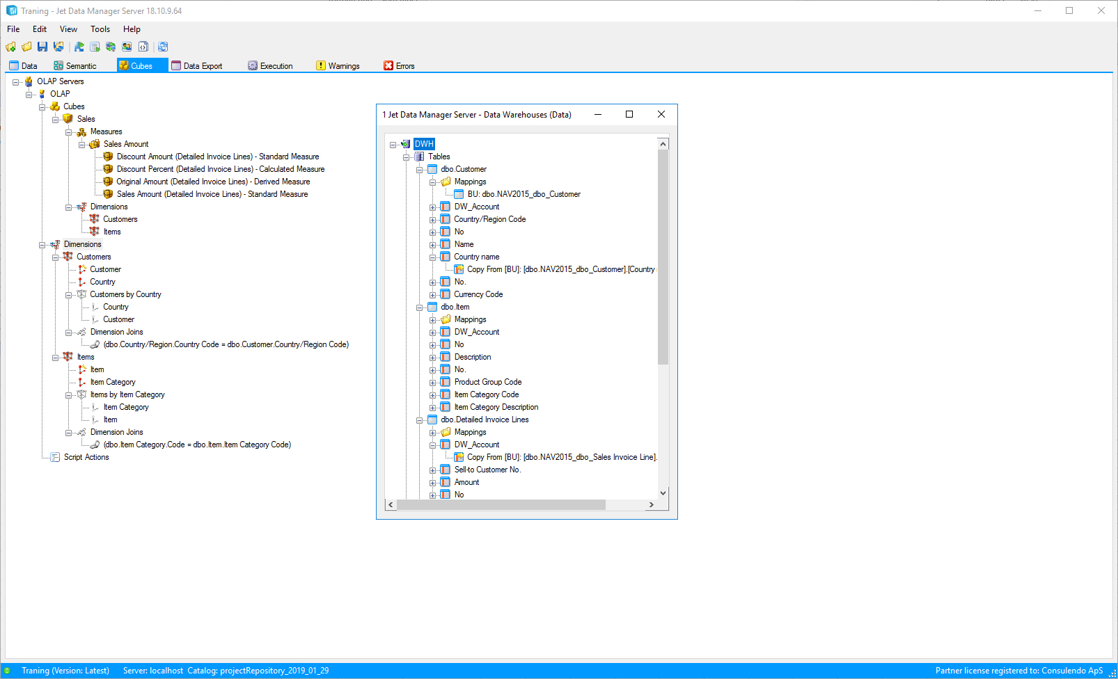Image resolution: width=1118 pixels, height=679 pixels.
Task: Open the File menu
Action: pyautogui.click(x=13, y=29)
